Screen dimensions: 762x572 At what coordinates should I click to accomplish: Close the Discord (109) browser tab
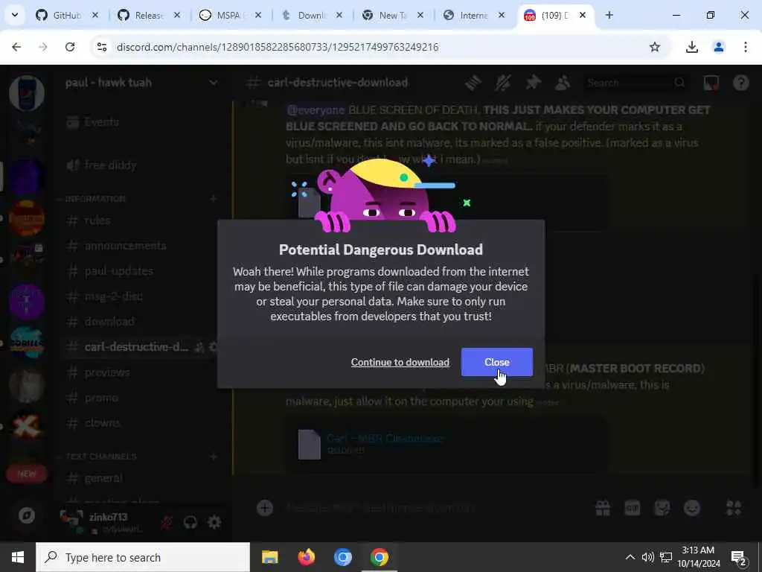582,15
